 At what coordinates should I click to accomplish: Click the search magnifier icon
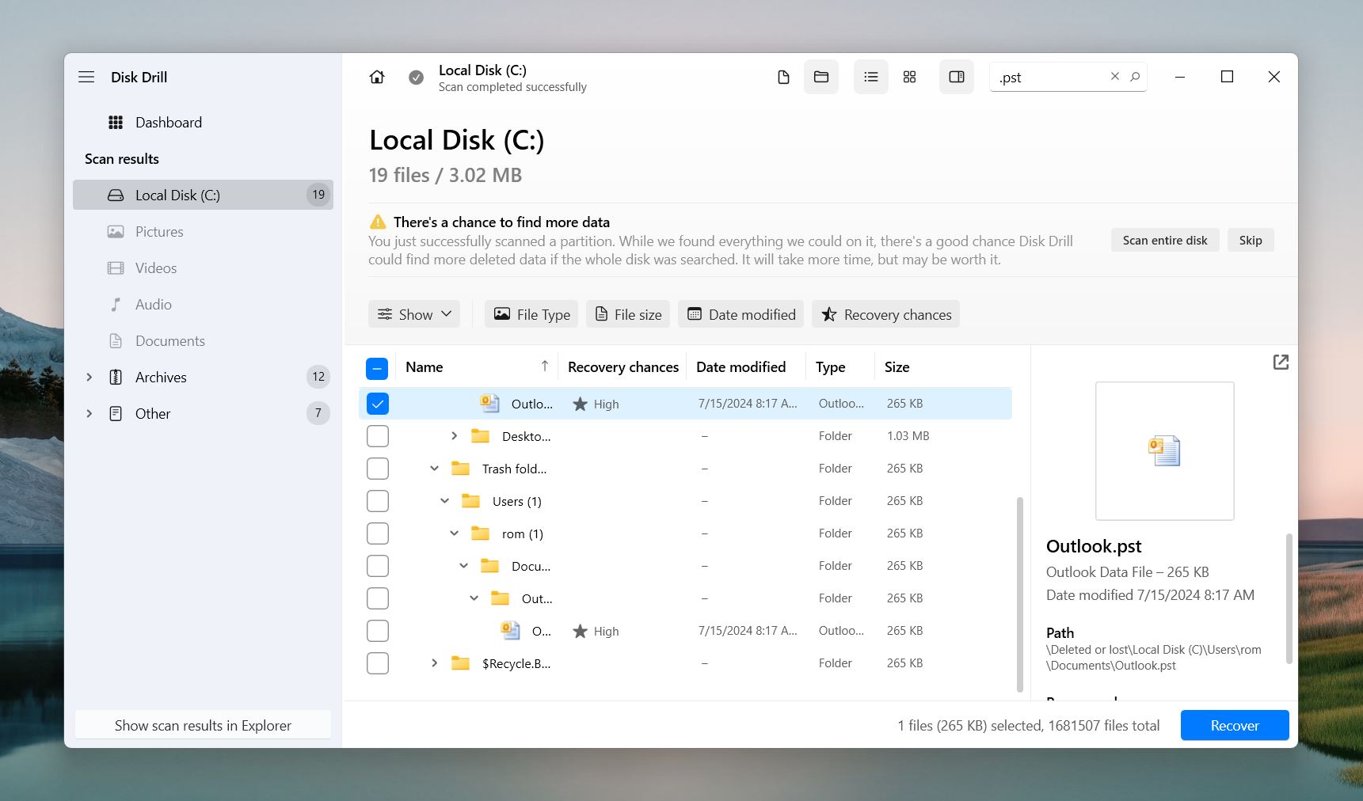click(1135, 77)
